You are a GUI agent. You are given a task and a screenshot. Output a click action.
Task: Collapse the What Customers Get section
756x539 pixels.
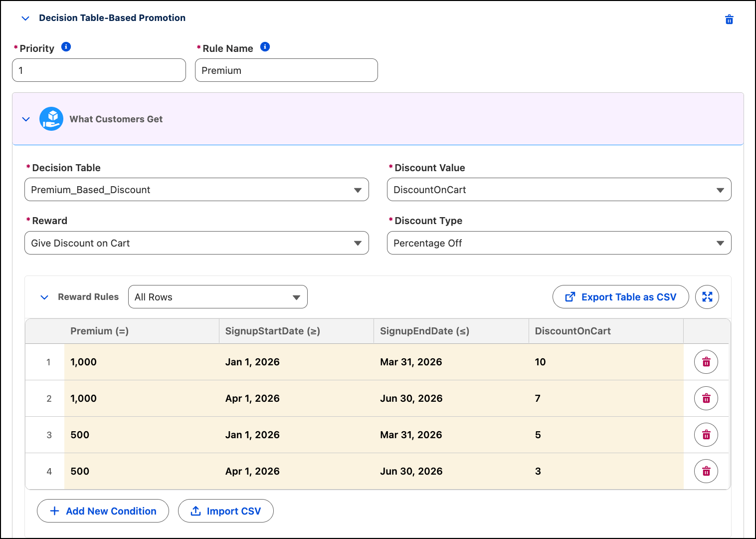click(26, 119)
